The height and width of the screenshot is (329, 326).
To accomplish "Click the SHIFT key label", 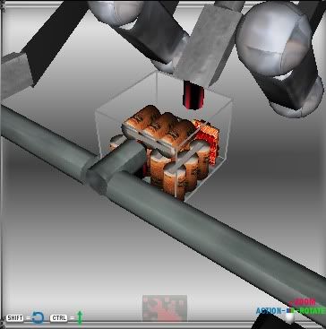I will [x=14, y=318].
